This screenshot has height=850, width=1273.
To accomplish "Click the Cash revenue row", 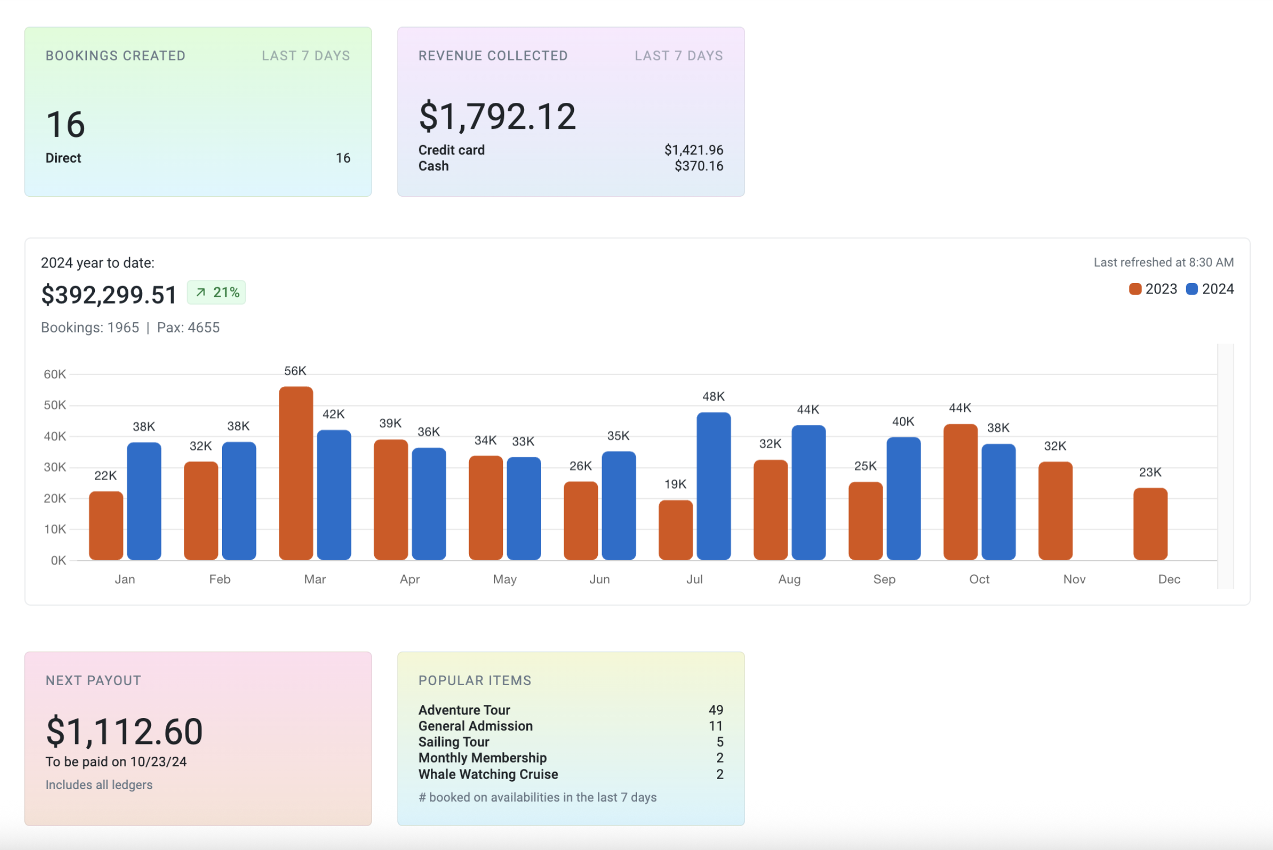I will [x=434, y=166].
